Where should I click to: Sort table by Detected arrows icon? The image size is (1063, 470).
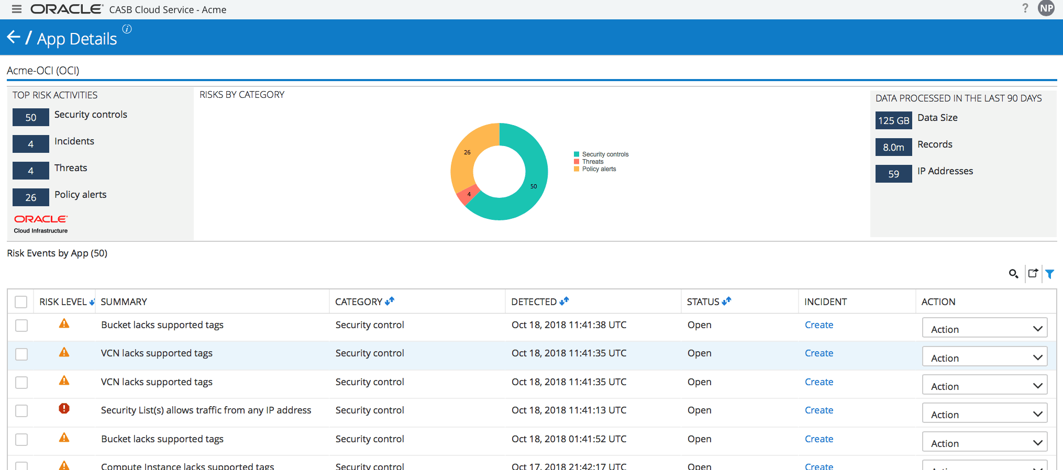(x=563, y=301)
